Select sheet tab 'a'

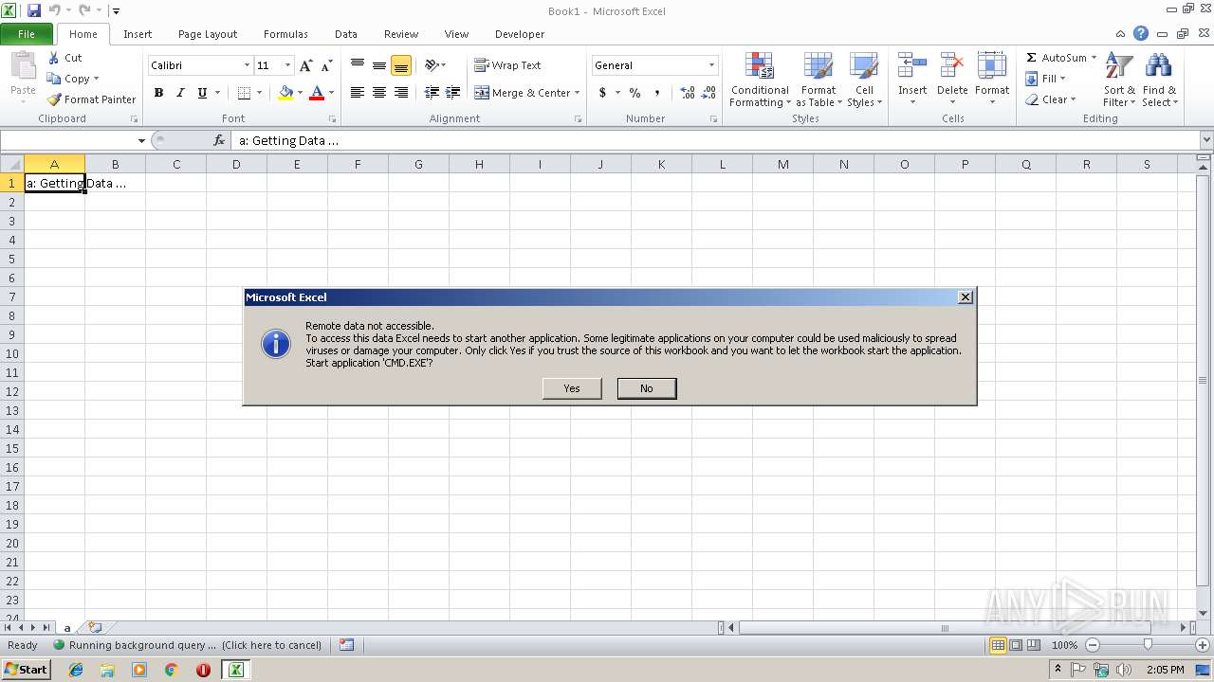[x=67, y=627]
